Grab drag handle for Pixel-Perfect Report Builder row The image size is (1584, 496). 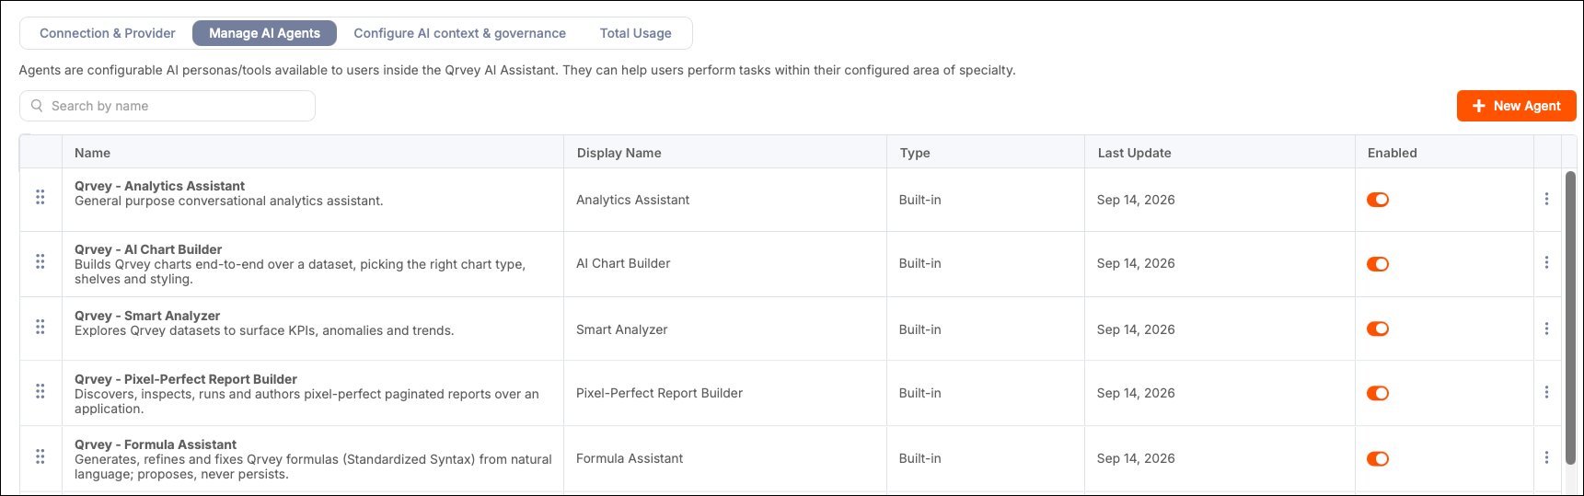pyautogui.click(x=40, y=391)
